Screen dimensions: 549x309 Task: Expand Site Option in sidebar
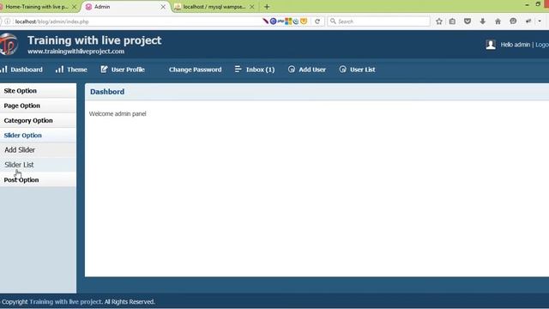click(x=38, y=91)
